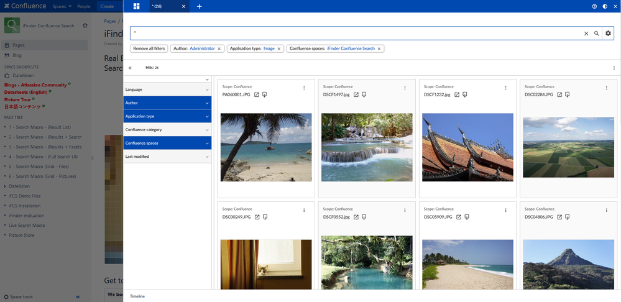Toggle the contrast theme icon
Viewport: 621px width, 302px height.
(605, 6)
